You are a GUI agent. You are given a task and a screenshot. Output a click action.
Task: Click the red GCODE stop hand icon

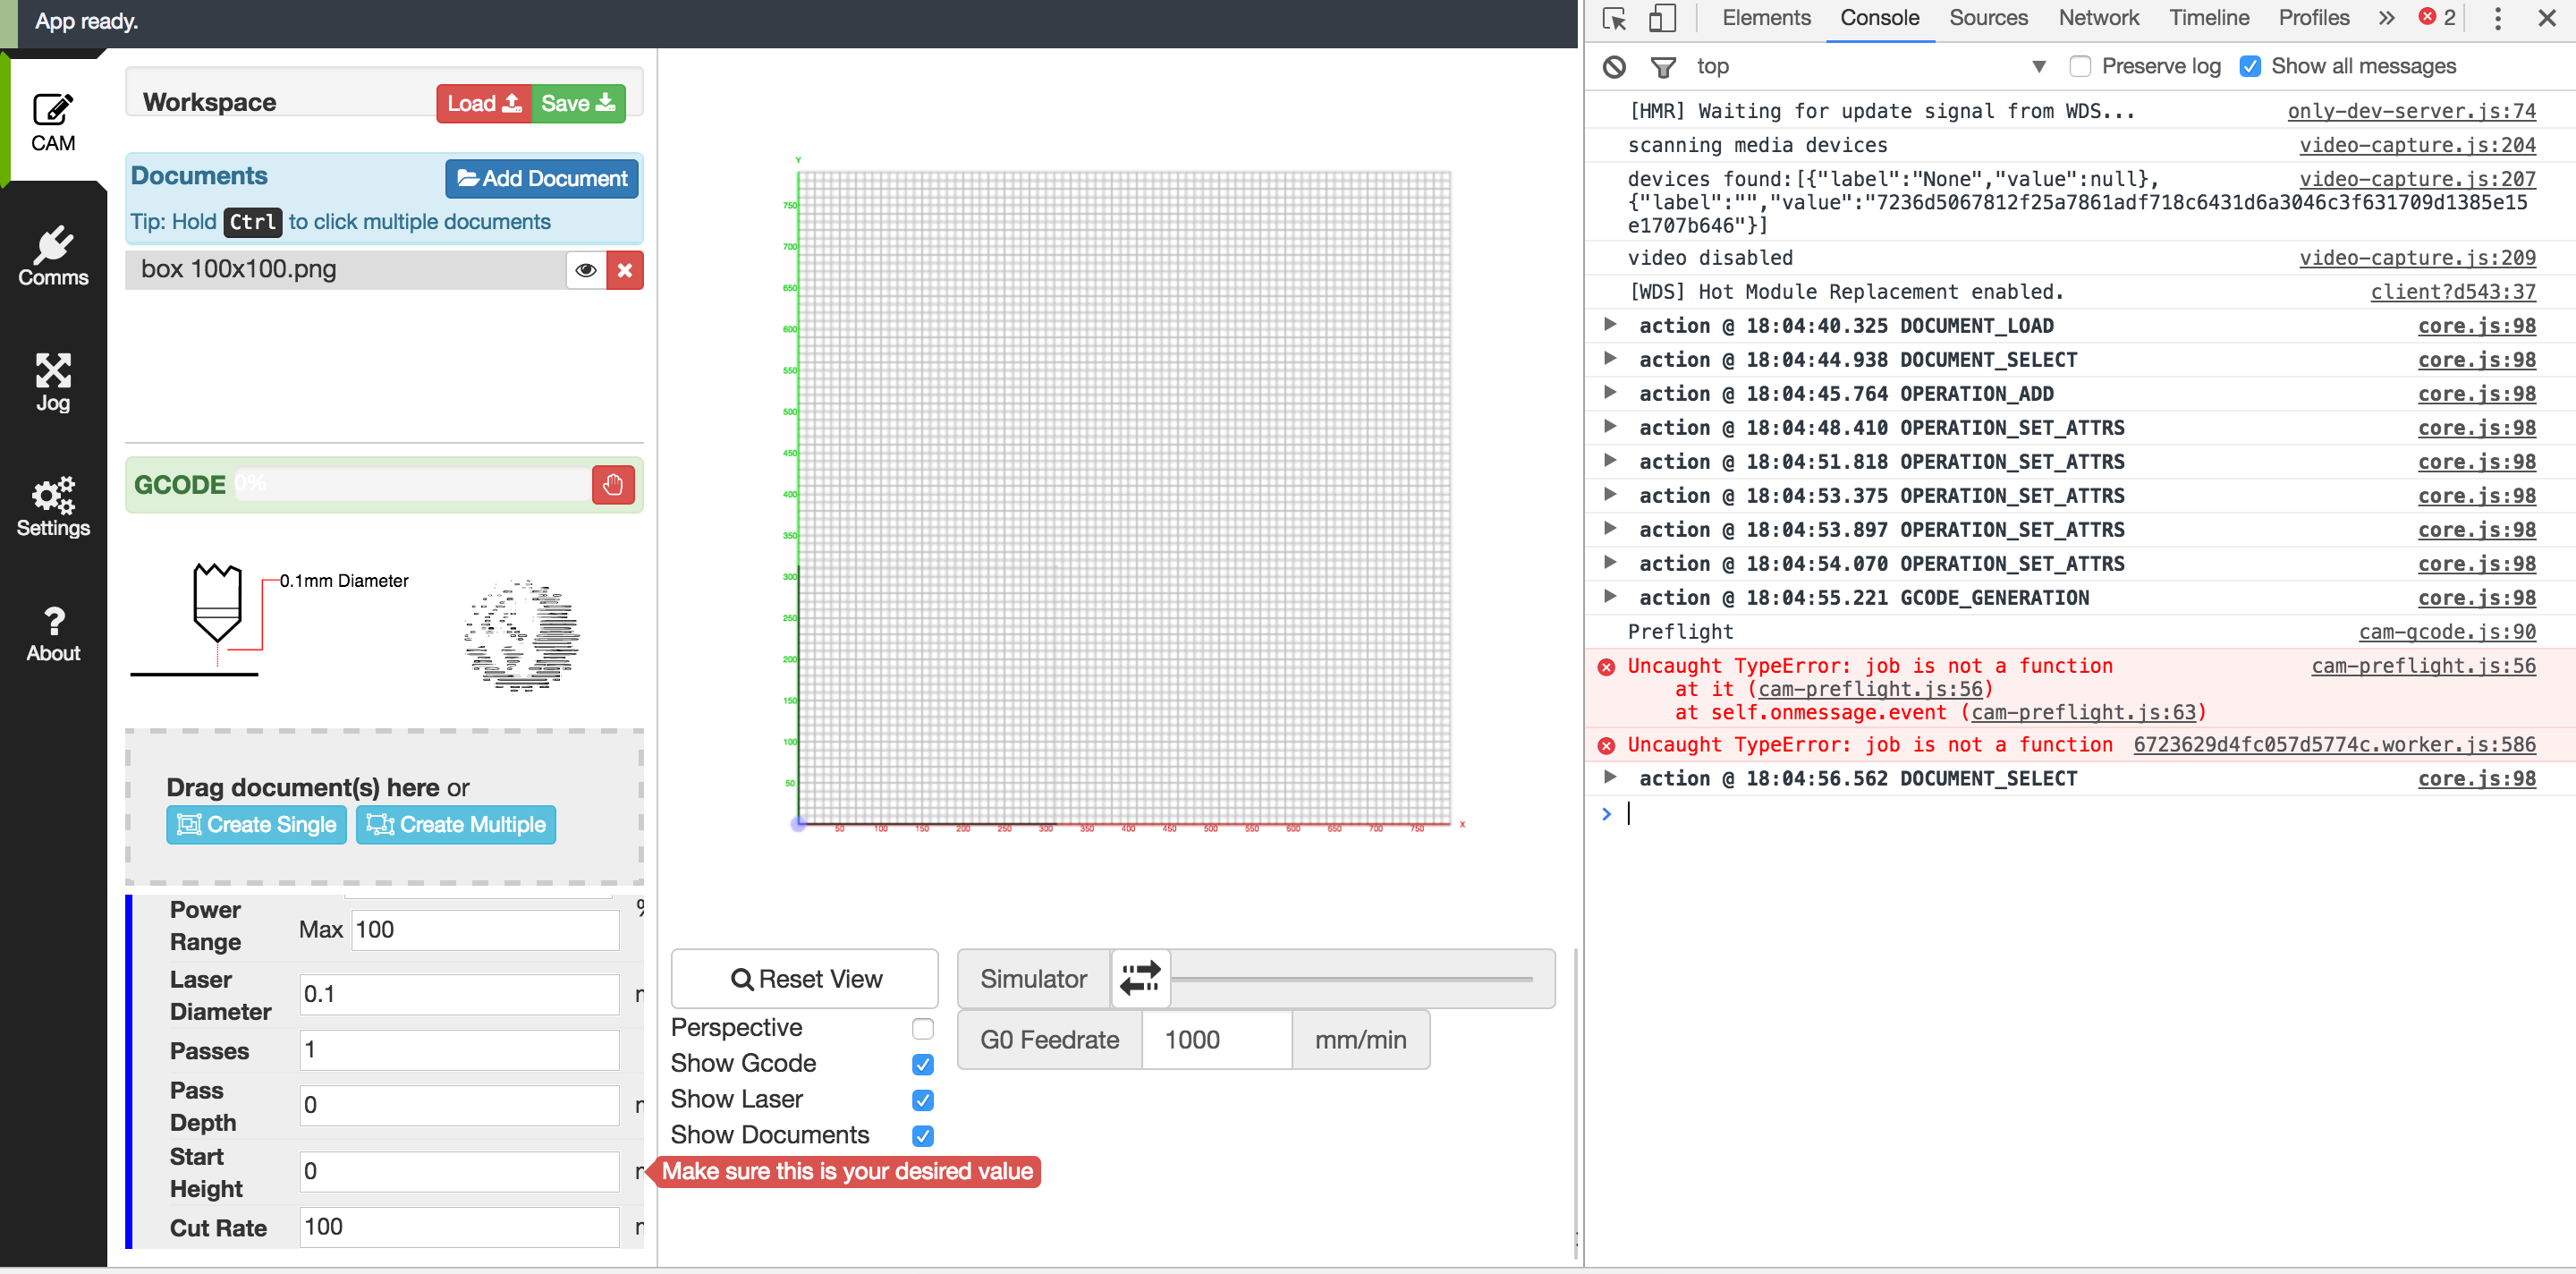(x=613, y=485)
